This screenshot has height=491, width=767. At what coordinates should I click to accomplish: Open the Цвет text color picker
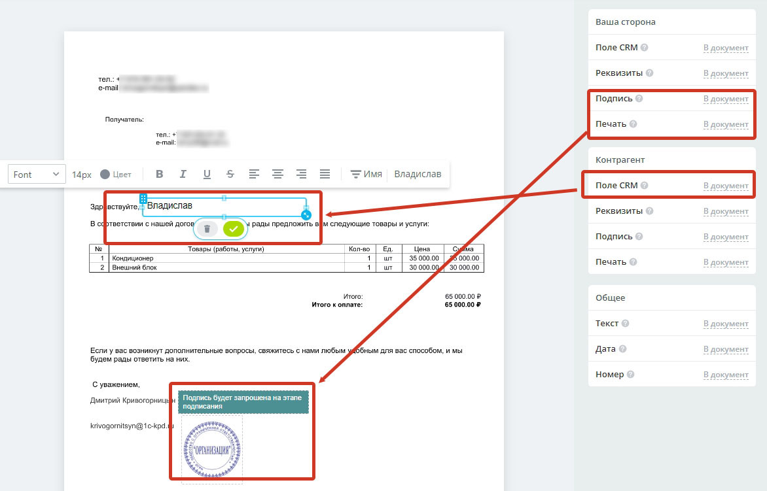pyautogui.click(x=116, y=175)
